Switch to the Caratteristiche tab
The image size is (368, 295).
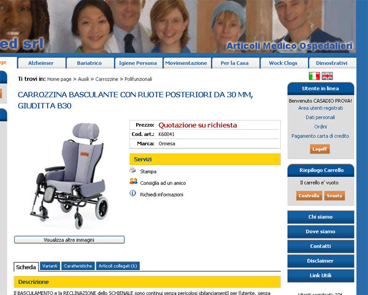pos(78,266)
